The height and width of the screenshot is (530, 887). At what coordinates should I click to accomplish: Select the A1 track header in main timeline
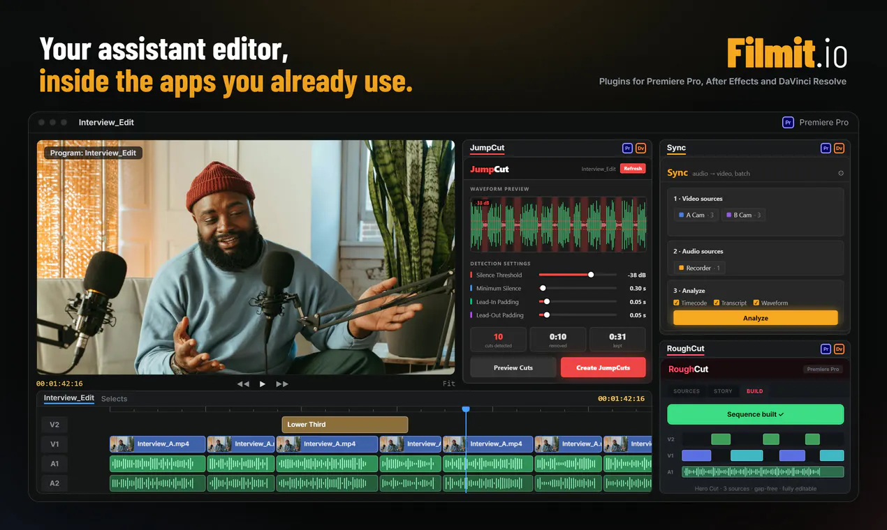(x=54, y=463)
